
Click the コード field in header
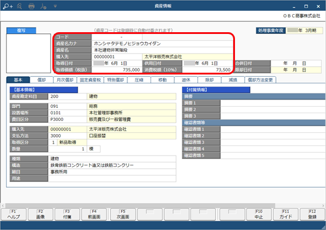pyautogui.click(x=117, y=37)
